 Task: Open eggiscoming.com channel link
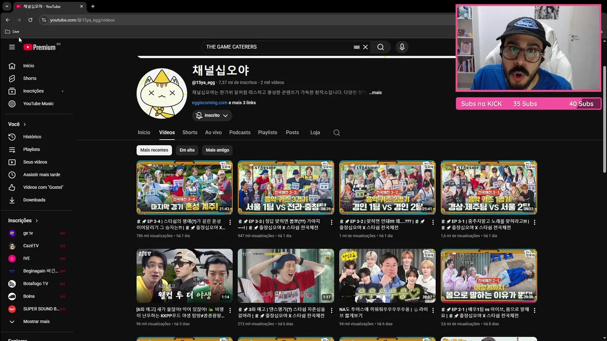click(x=210, y=103)
